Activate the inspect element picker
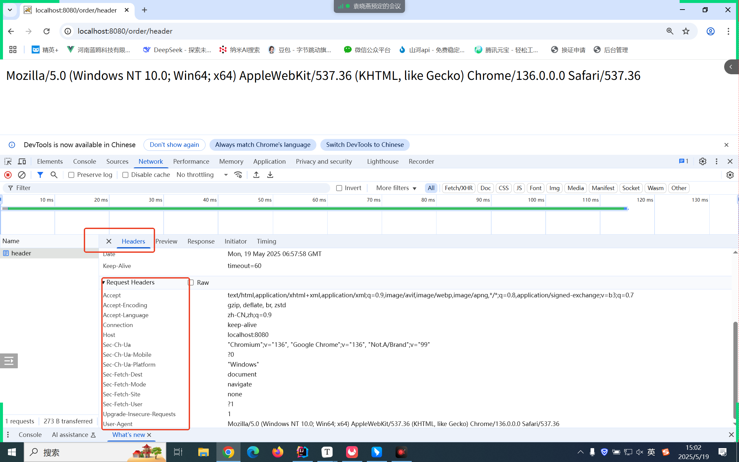Viewport: 739px width, 462px height. click(x=8, y=161)
